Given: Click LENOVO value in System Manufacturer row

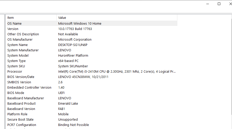Looking at the screenshot, I should [x=65, y=50].
